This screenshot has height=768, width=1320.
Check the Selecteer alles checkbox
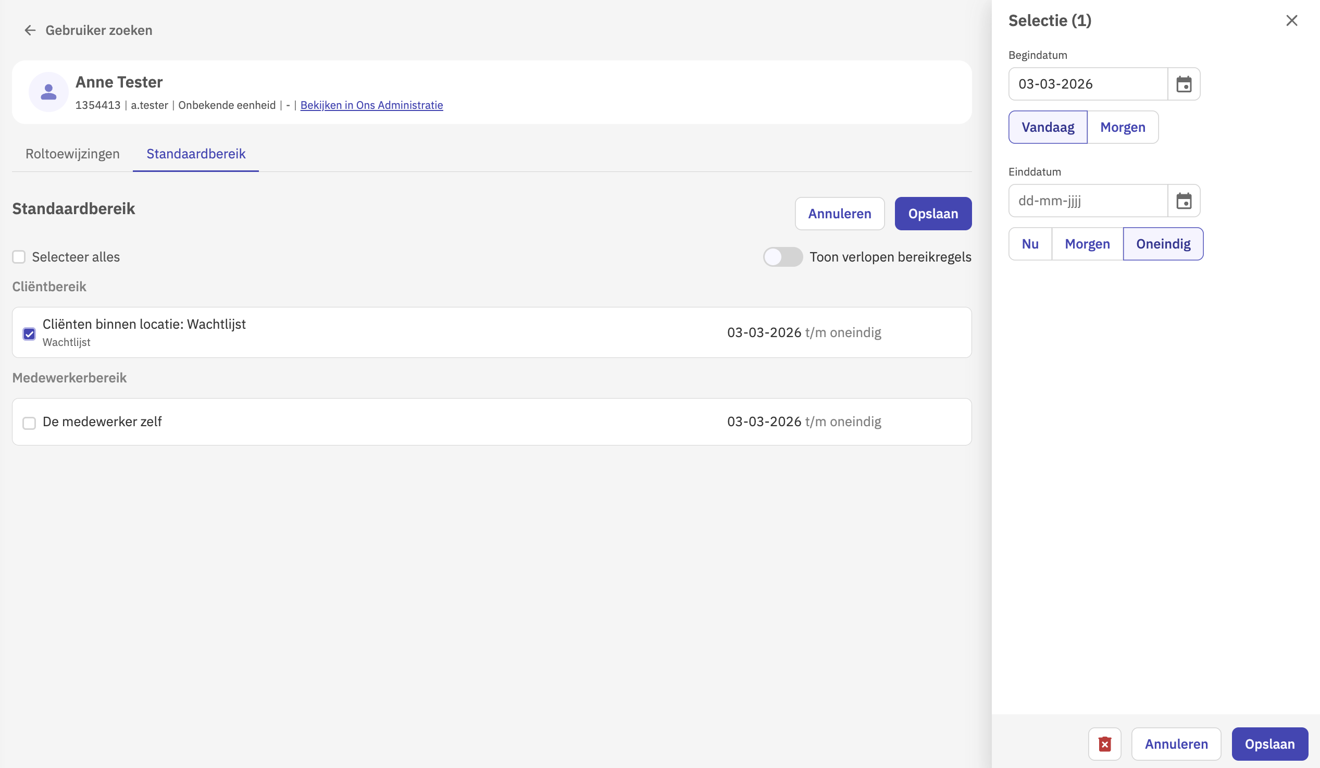coord(19,257)
